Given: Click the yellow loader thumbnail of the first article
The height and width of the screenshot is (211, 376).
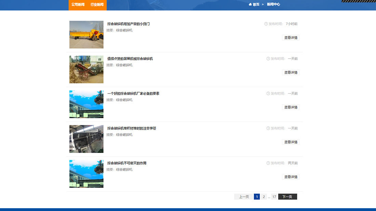Looking at the screenshot, I should 86,34.
